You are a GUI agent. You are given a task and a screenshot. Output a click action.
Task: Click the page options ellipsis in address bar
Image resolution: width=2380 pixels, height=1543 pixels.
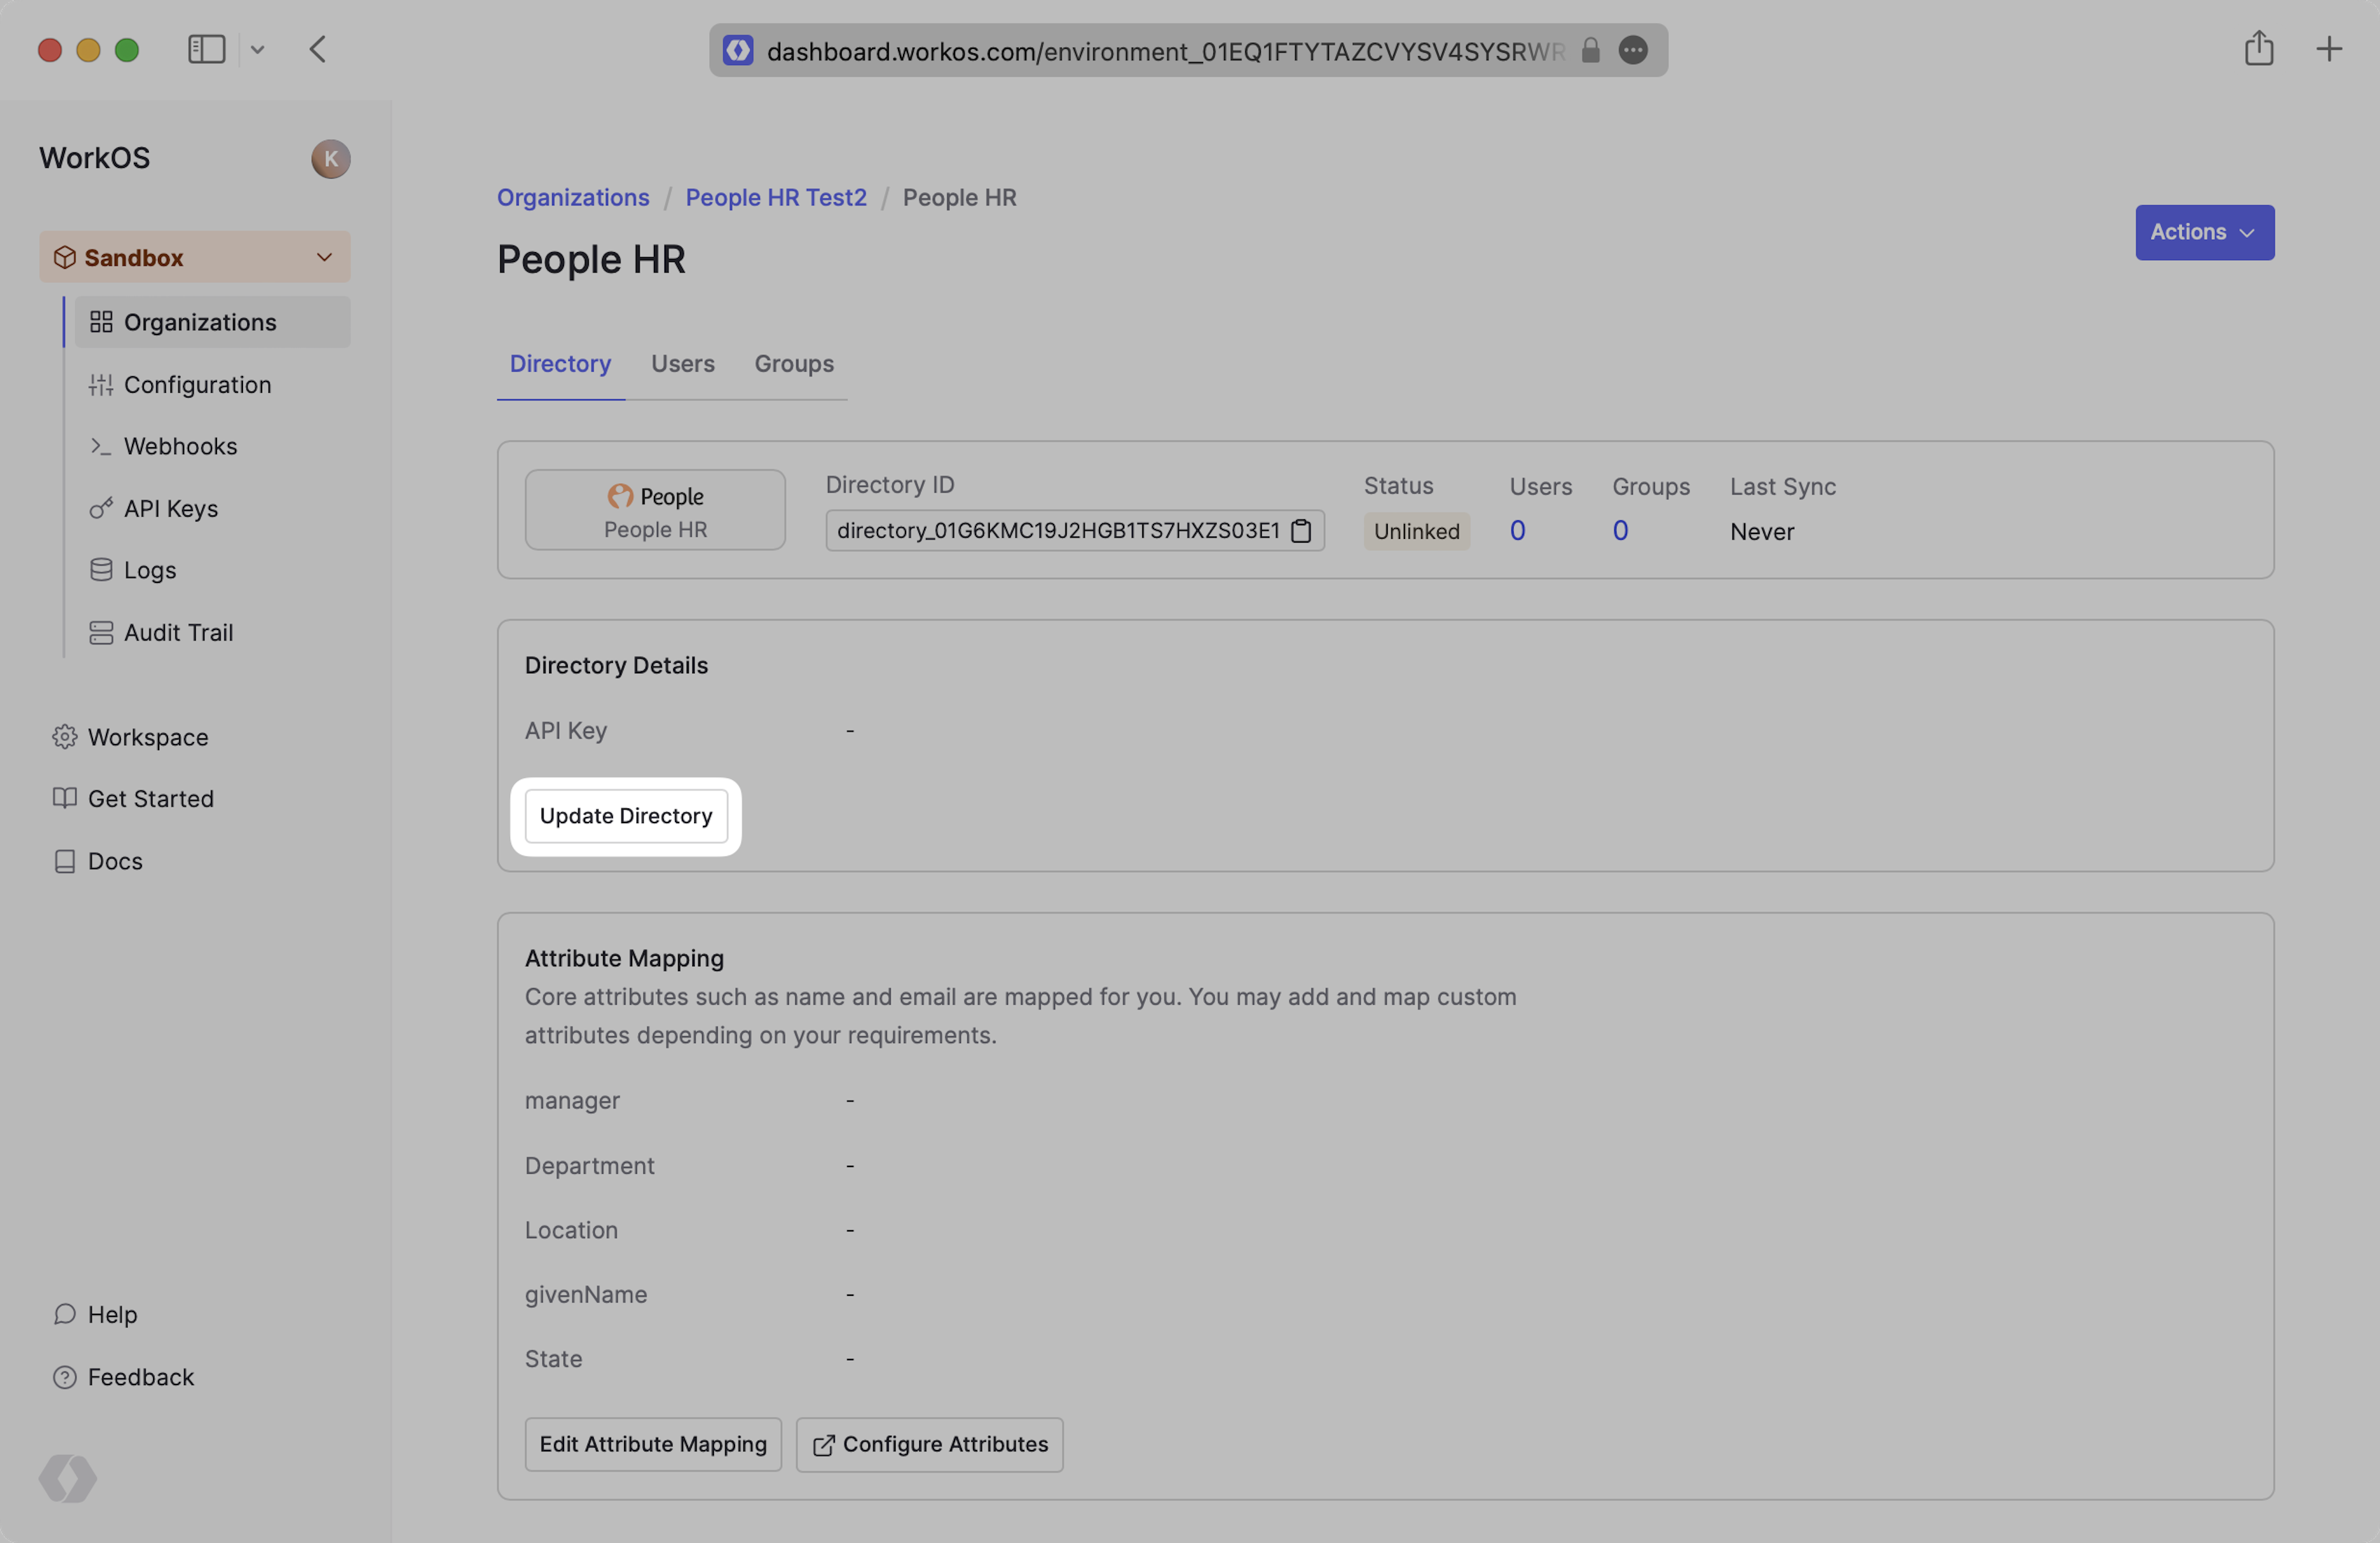(x=1632, y=50)
